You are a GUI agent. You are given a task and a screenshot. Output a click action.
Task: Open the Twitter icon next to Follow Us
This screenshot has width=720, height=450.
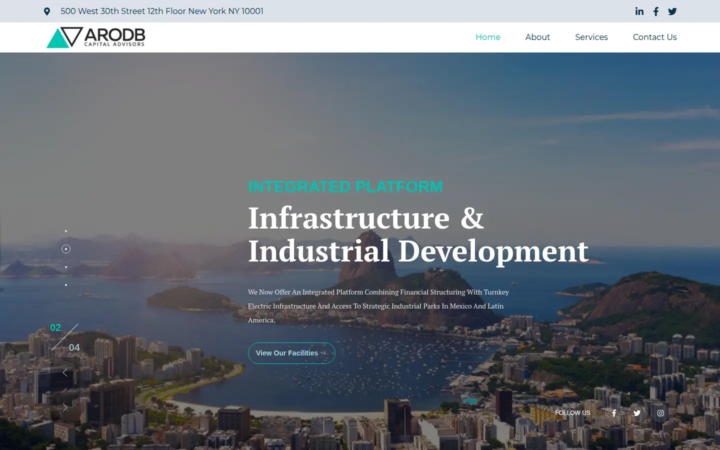(637, 413)
